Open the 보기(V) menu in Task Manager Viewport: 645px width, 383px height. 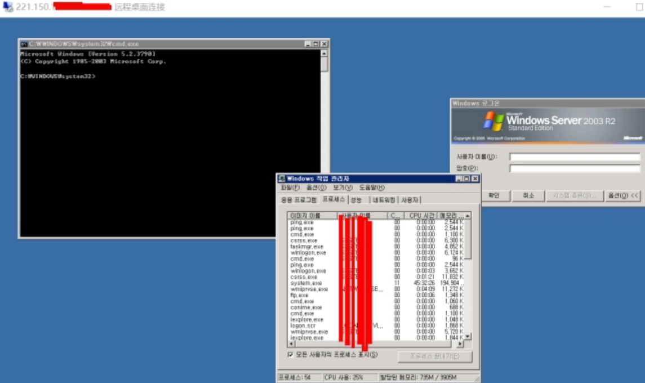point(342,188)
